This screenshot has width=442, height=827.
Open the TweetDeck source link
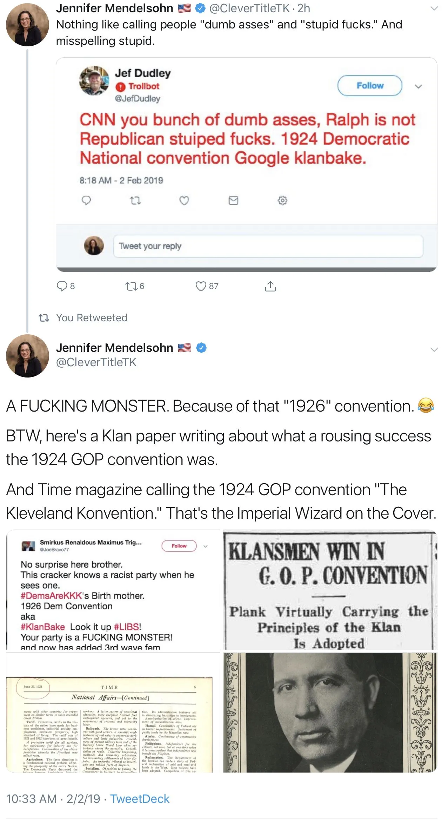pyautogui.click(x=140, y=799)
